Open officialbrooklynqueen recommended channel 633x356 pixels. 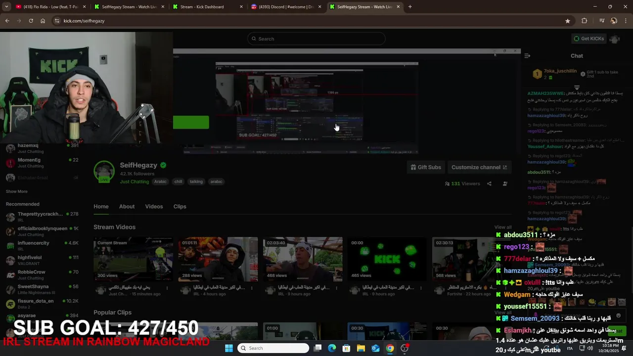pos(42,231)
